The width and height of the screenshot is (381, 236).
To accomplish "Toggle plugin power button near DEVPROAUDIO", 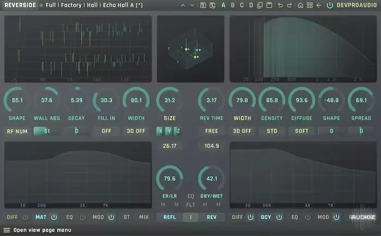I will tap(330, 5).
